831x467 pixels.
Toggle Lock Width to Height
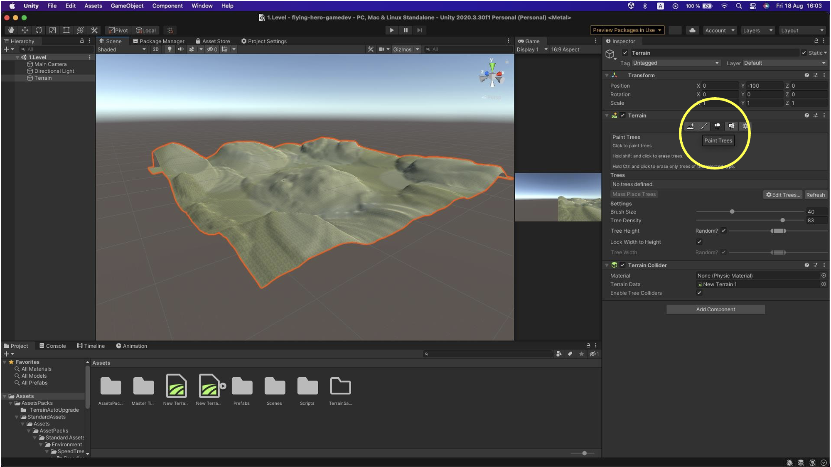(x=699, y=242)
